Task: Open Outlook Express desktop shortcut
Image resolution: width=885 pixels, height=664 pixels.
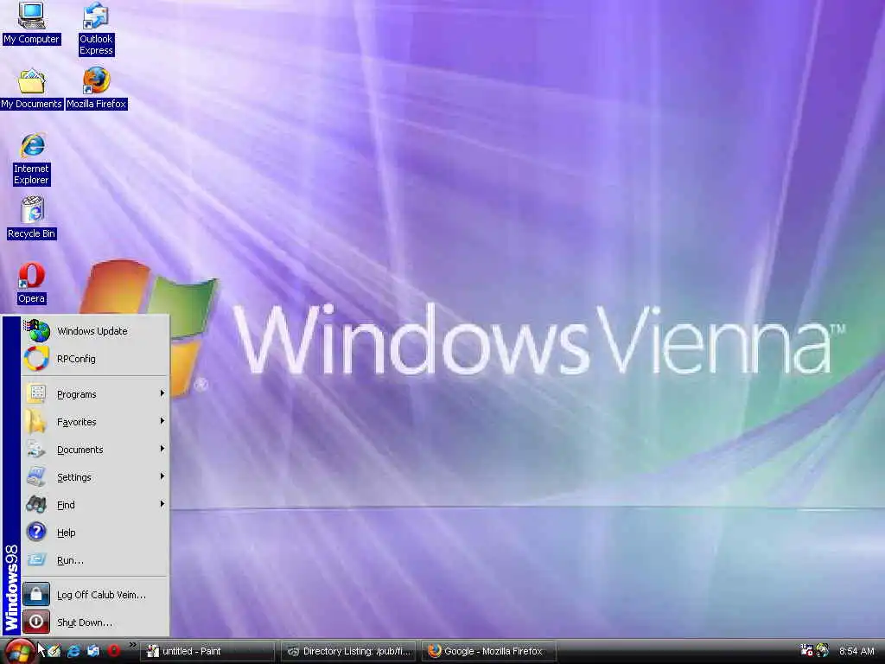Action: 96,29
